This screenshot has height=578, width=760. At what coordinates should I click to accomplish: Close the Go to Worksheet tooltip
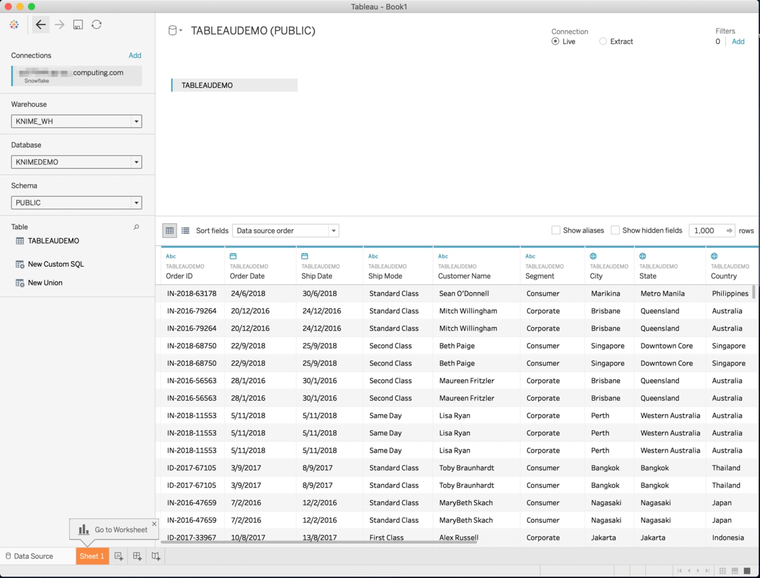click(154, 524)
